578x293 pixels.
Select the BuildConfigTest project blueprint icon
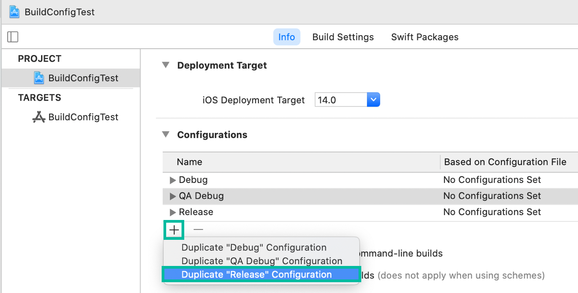pos(39,78)
